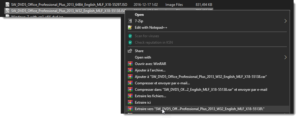
Task: Click WinRAR icon beside Ajouter à l'archive
Action: (x=130, y=70)
